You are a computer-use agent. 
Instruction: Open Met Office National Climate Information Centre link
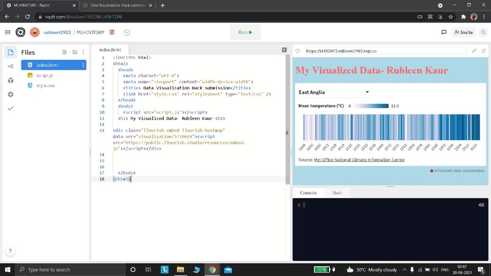(x=359, y=160)
